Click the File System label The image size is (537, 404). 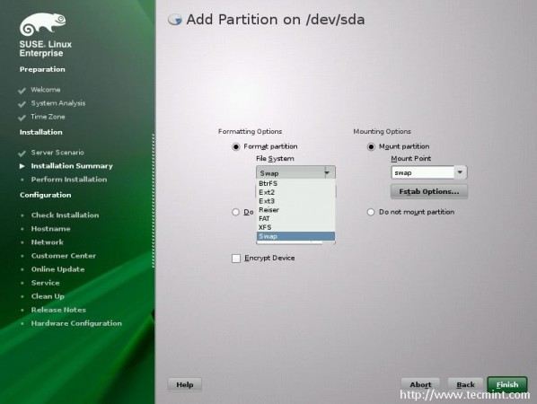tap(275, 159)
